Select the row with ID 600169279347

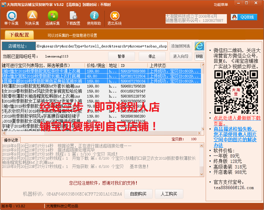(x=101, y=91)
